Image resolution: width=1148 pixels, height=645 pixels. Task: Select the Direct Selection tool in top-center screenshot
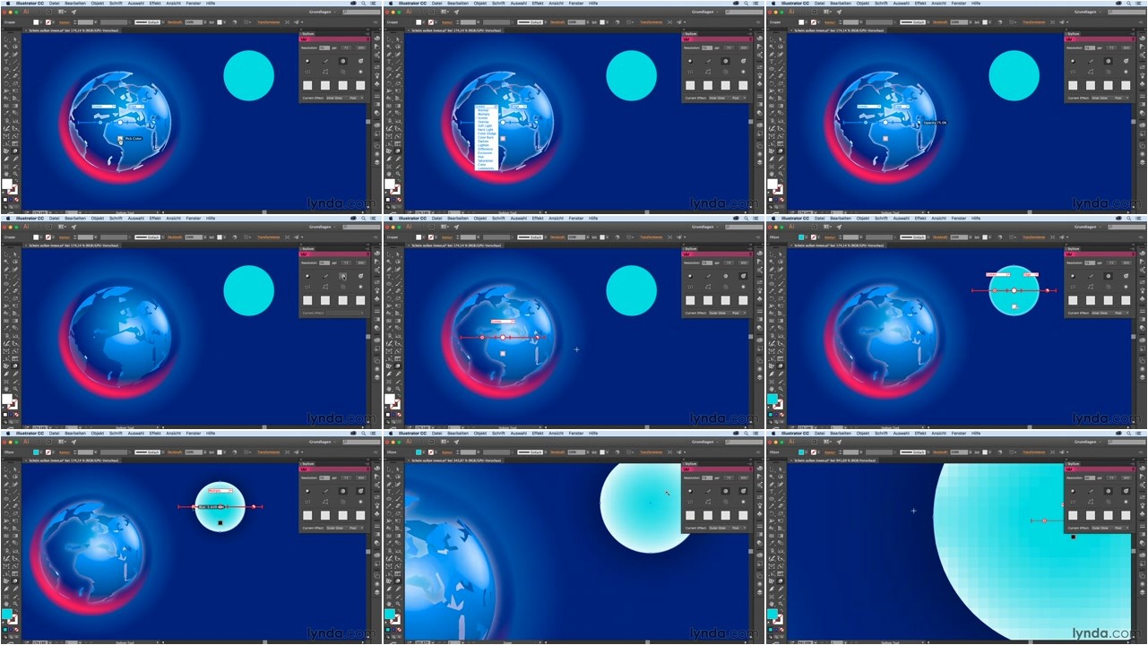click(x=398, y=39)
